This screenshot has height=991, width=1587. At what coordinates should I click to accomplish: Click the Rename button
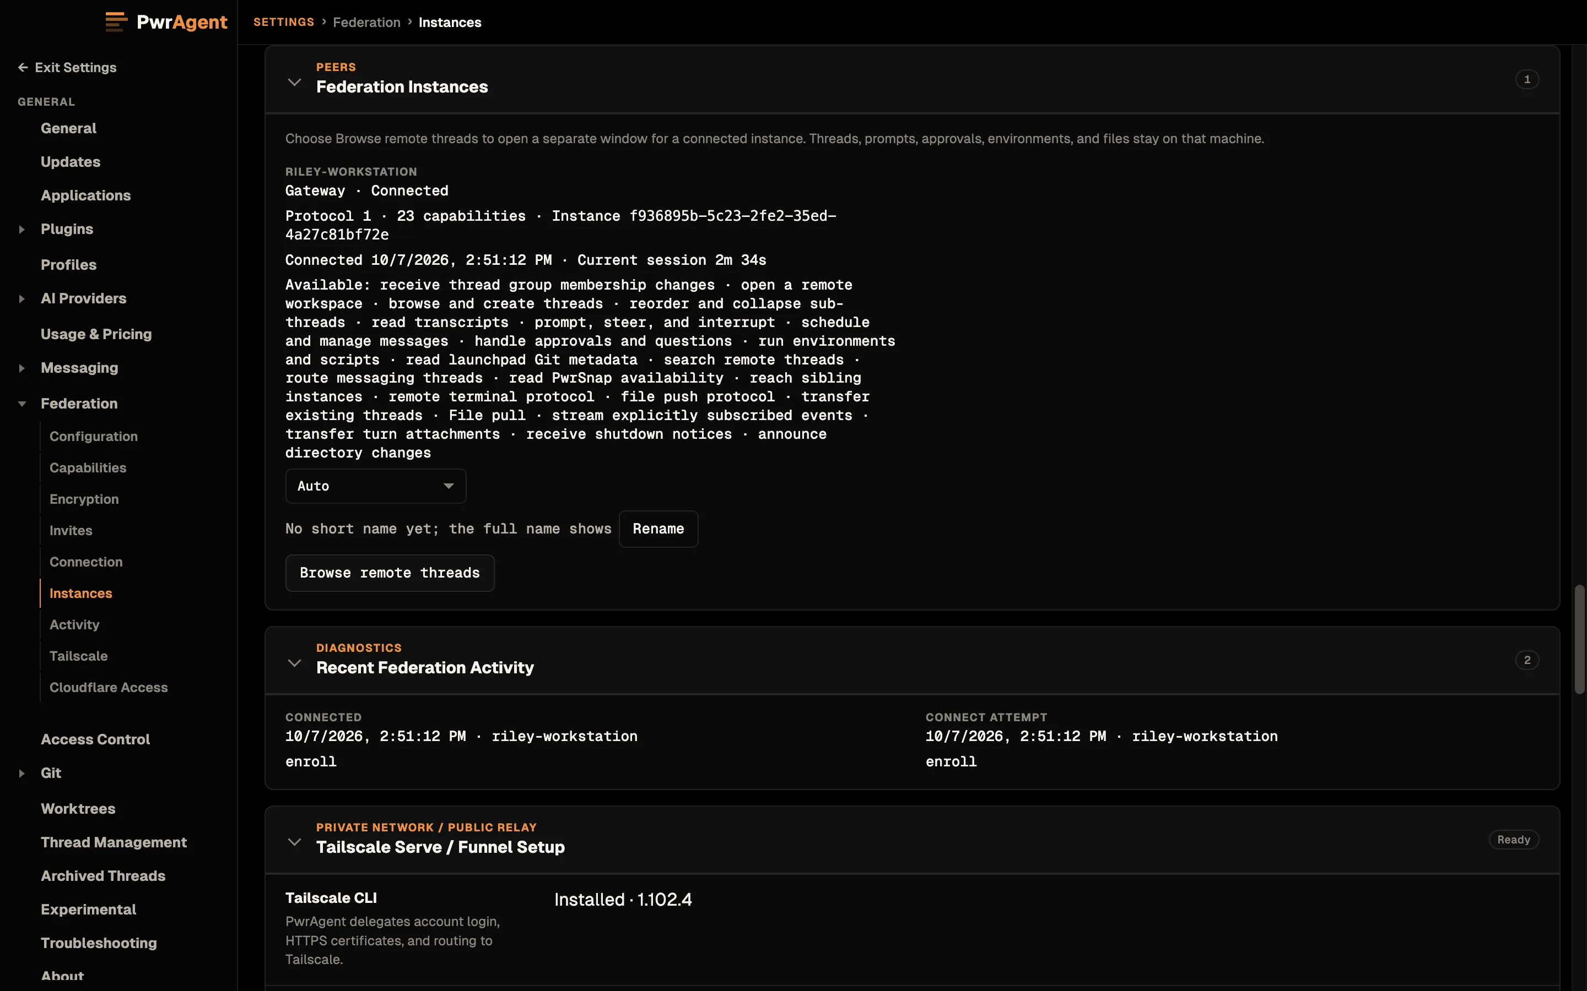658,529
